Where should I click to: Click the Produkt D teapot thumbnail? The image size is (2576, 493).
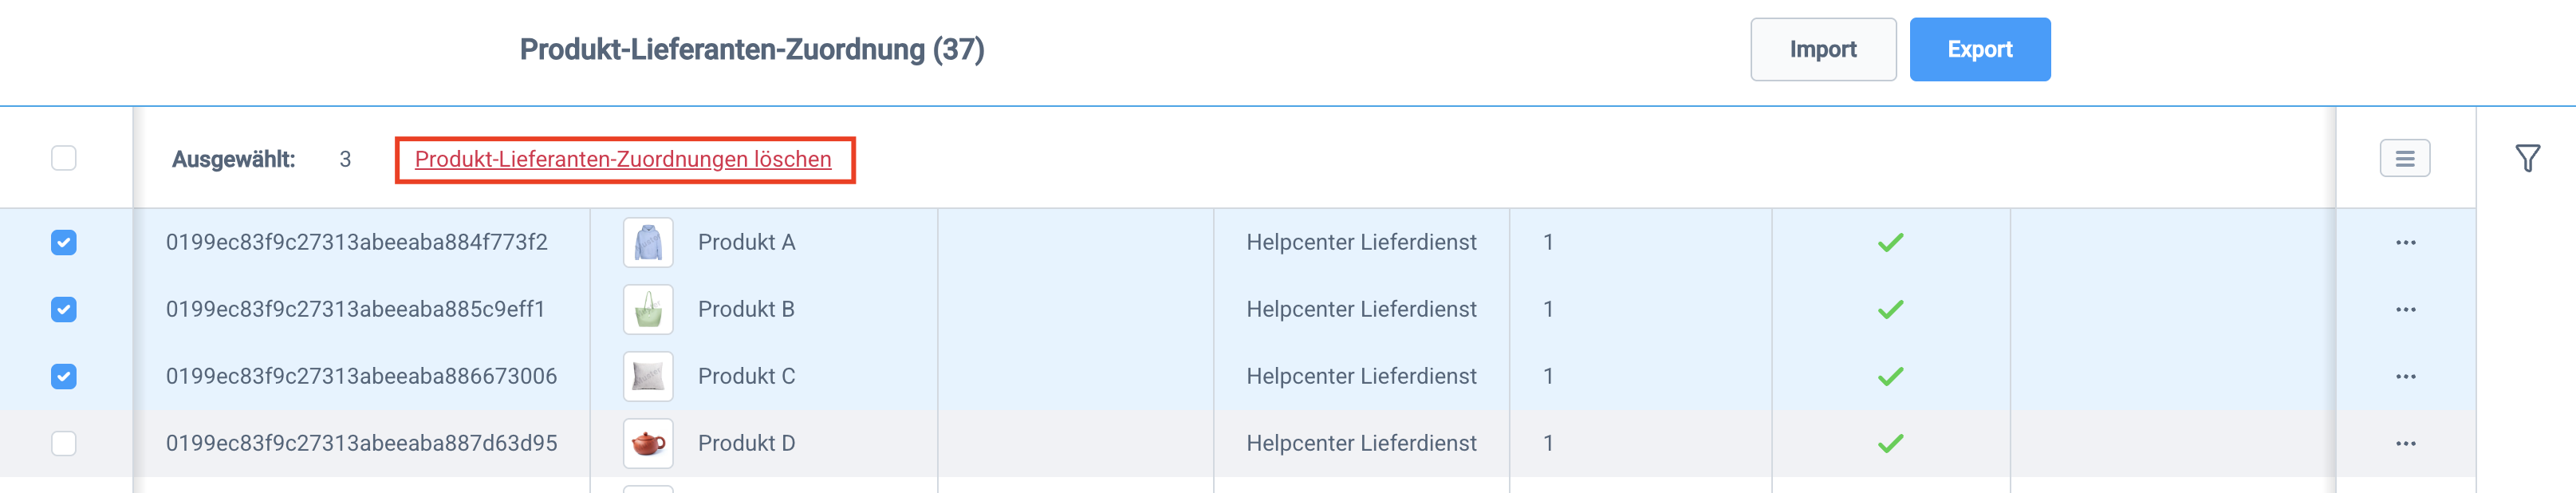tap(648, 443)
